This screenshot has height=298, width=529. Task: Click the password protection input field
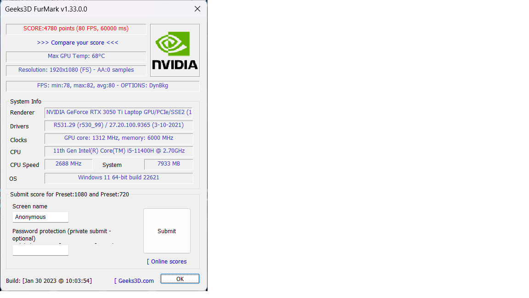point(40,250)
